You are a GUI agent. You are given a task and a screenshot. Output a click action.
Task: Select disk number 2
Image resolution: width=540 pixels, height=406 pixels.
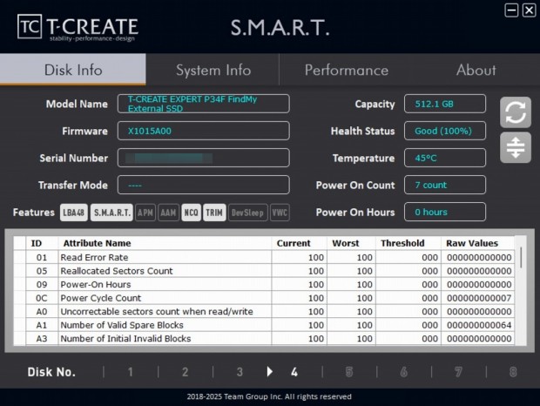click(x=185, y=372)
